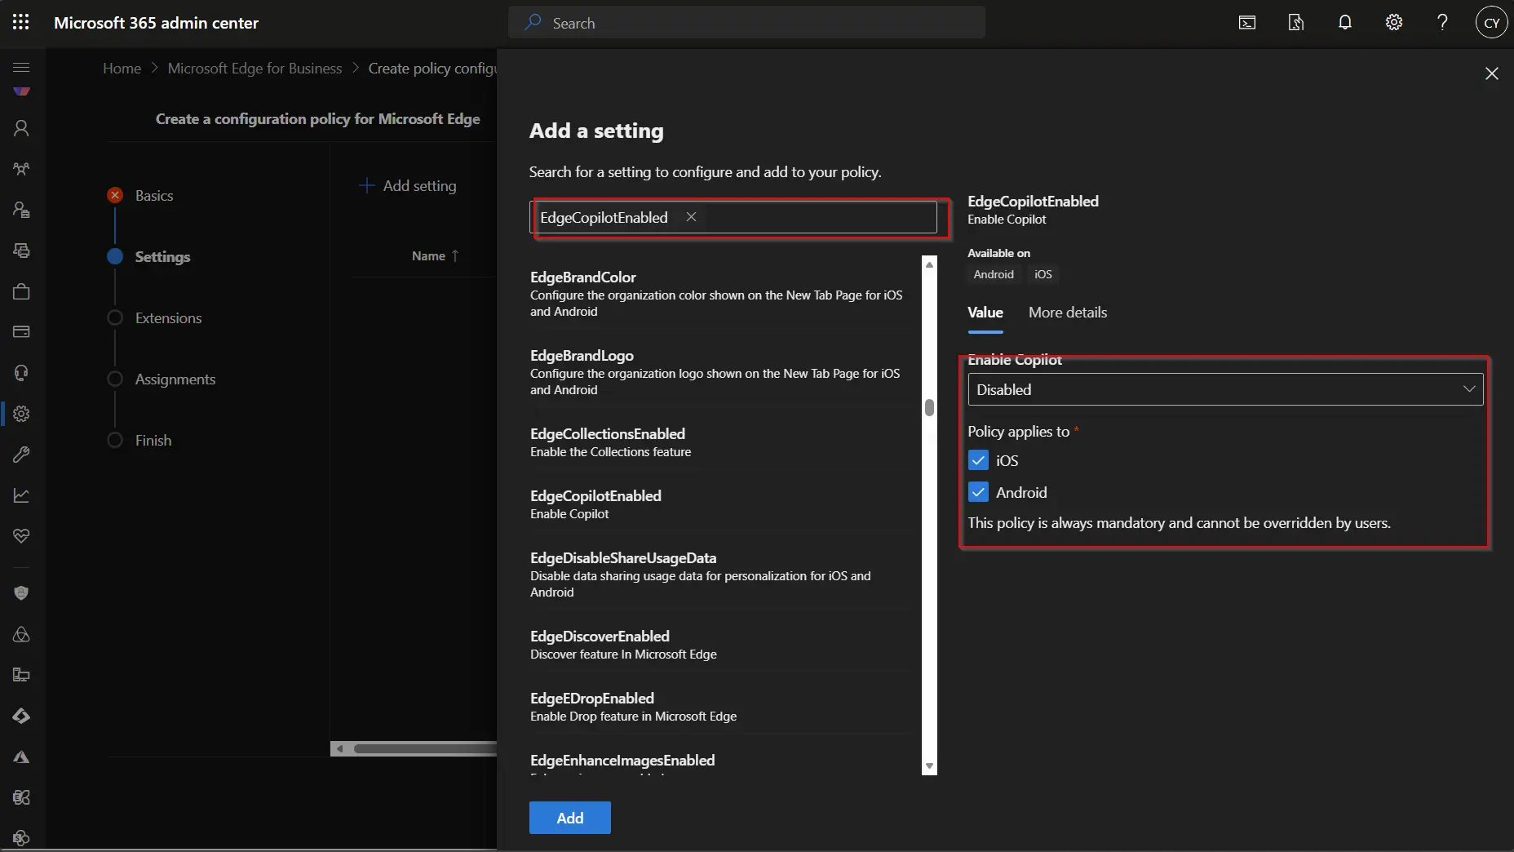
Task: Open Cloud Shell icon in header
Action: pyautogui.click(x=1247, y=23)
